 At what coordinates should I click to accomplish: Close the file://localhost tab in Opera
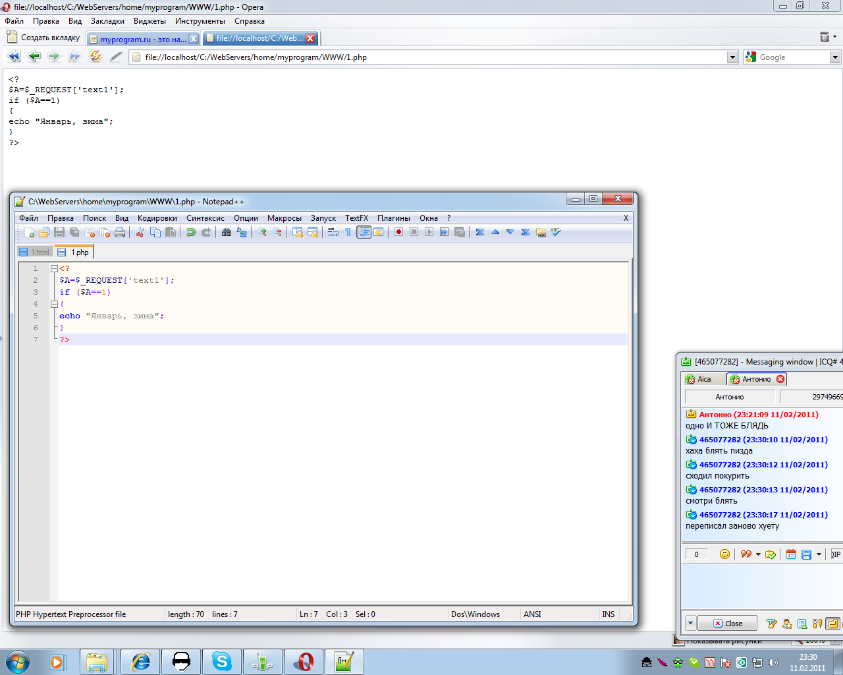tap(310, 38)
